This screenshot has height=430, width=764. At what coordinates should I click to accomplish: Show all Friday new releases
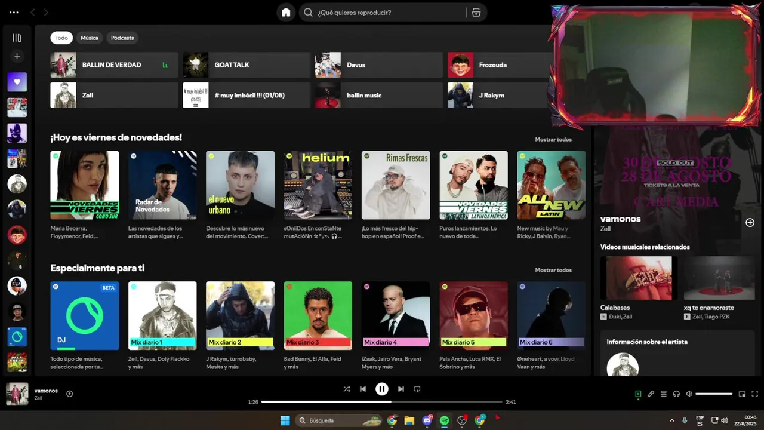click(553, 139)
